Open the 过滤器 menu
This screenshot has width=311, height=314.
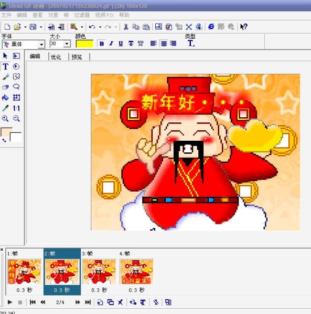(82, 15)
